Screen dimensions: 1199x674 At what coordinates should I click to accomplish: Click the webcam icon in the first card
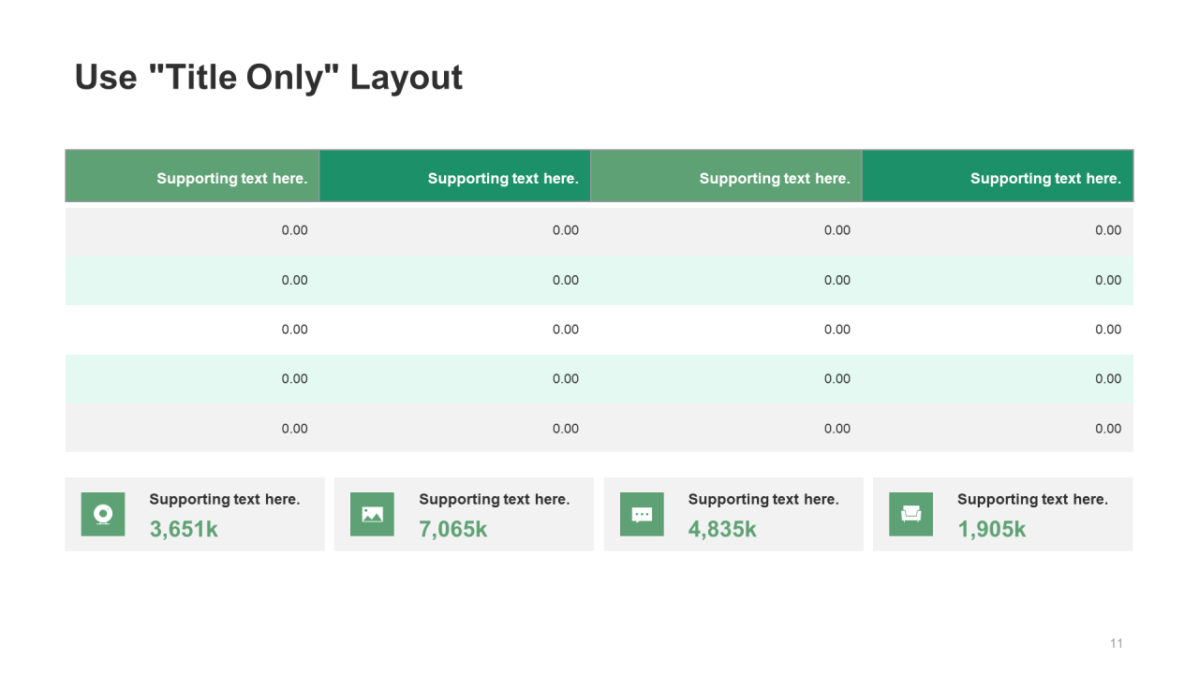(103, 514)
